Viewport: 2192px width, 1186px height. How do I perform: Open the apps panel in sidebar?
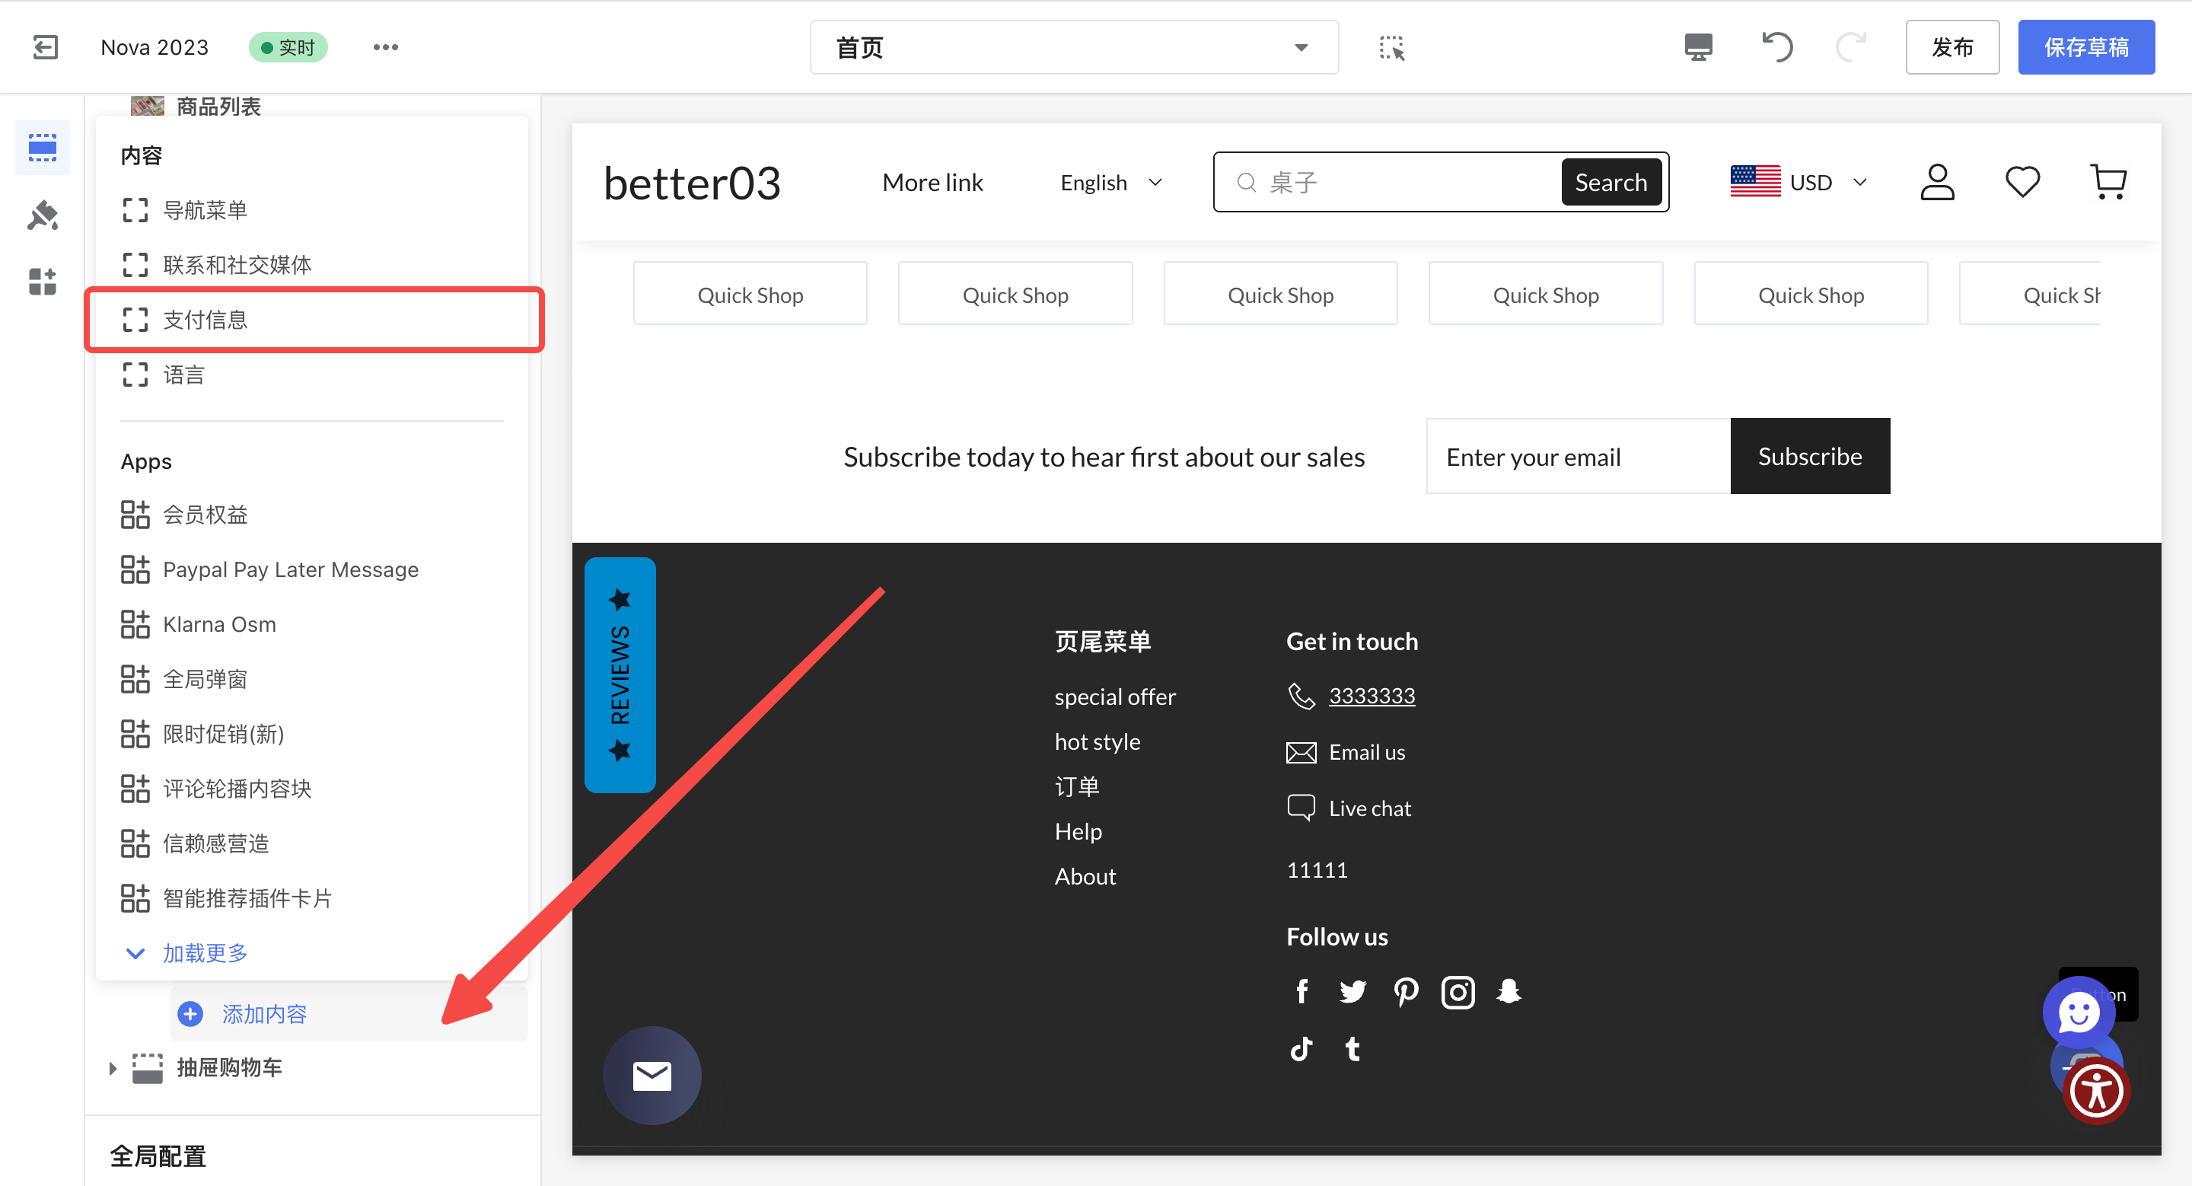click(x=43, y=281)
